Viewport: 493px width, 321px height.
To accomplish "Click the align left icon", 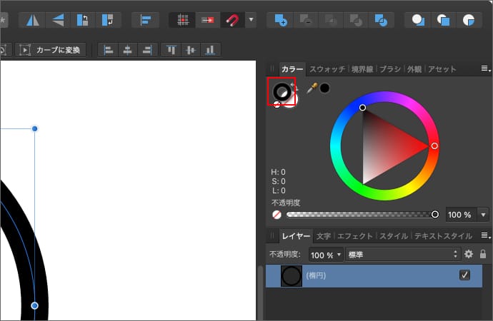I will [109, 50].
